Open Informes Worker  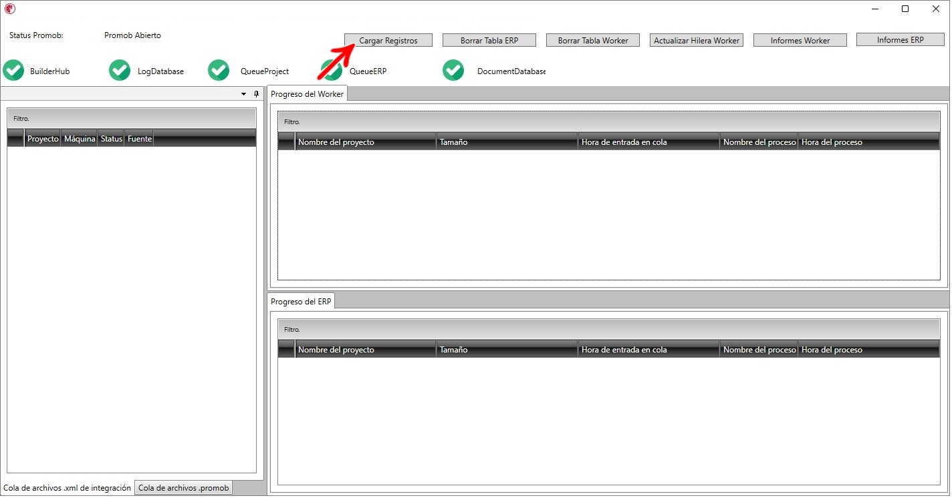(x=800, y=40)
